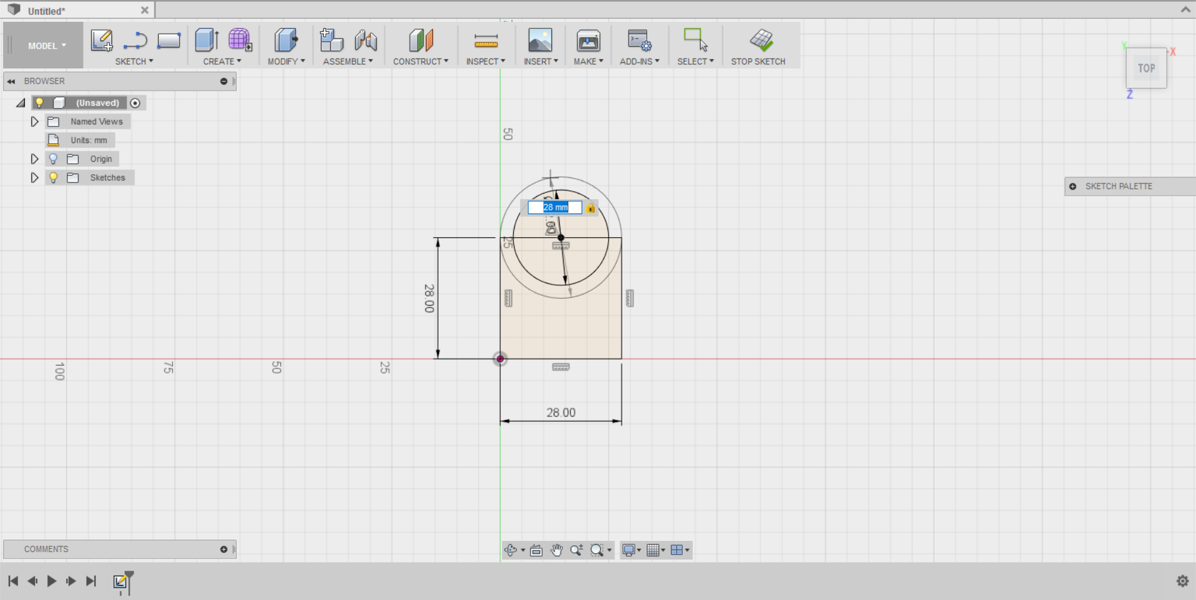The image size is (1196, 600).
Task: Toggle Origin folder visibility bulb
Action: 54,159
